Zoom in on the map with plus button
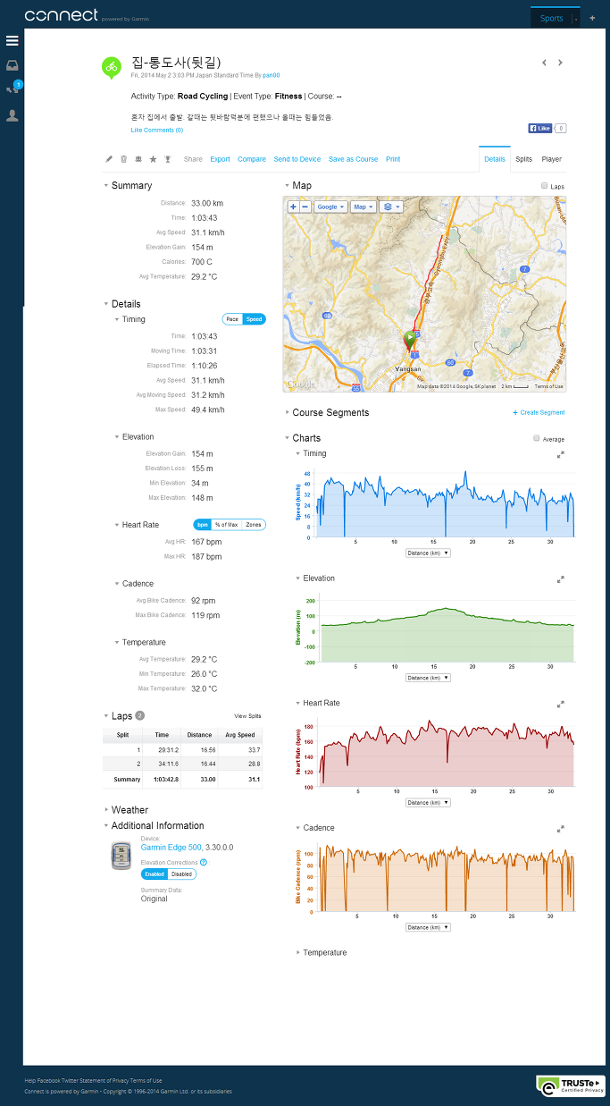Screen dimensions: 610x1106 (x=293, y=207)
